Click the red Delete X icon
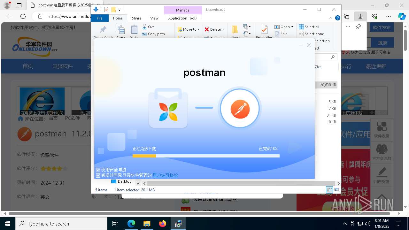Image resolution: width=409 pixels, height=230 pixels. (x=207, y=29)
